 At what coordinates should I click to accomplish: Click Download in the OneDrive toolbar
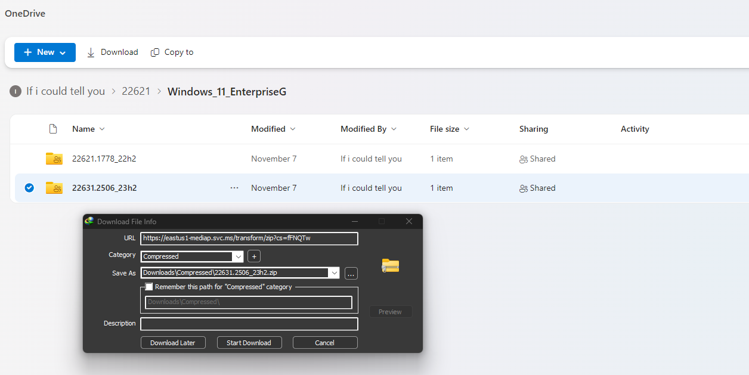pos(113,52)
